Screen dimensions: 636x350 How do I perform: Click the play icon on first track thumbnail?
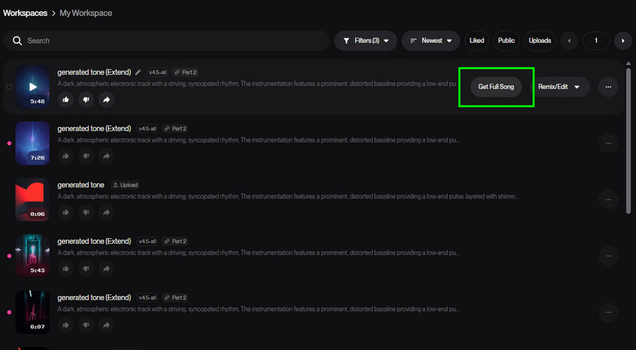point(33,87)
